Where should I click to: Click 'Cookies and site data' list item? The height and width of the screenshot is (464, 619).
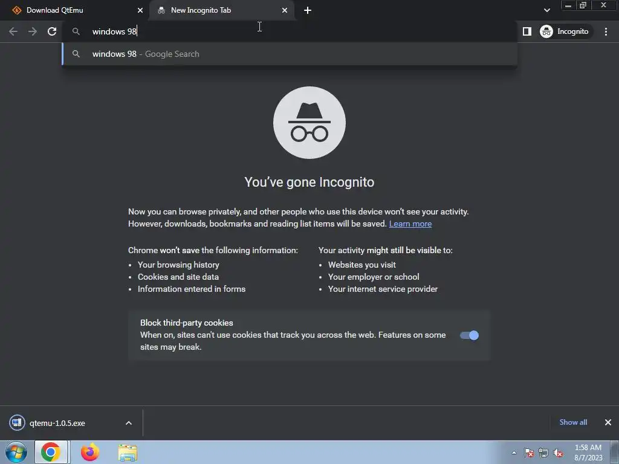point(178,277)
